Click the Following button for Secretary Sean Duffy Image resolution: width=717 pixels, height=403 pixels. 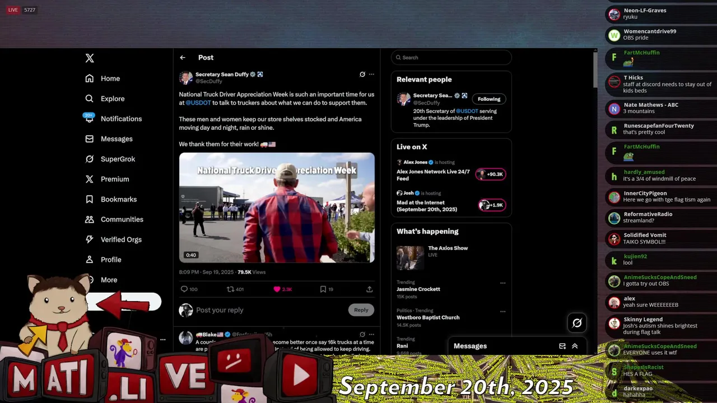[x=489, y=99]
